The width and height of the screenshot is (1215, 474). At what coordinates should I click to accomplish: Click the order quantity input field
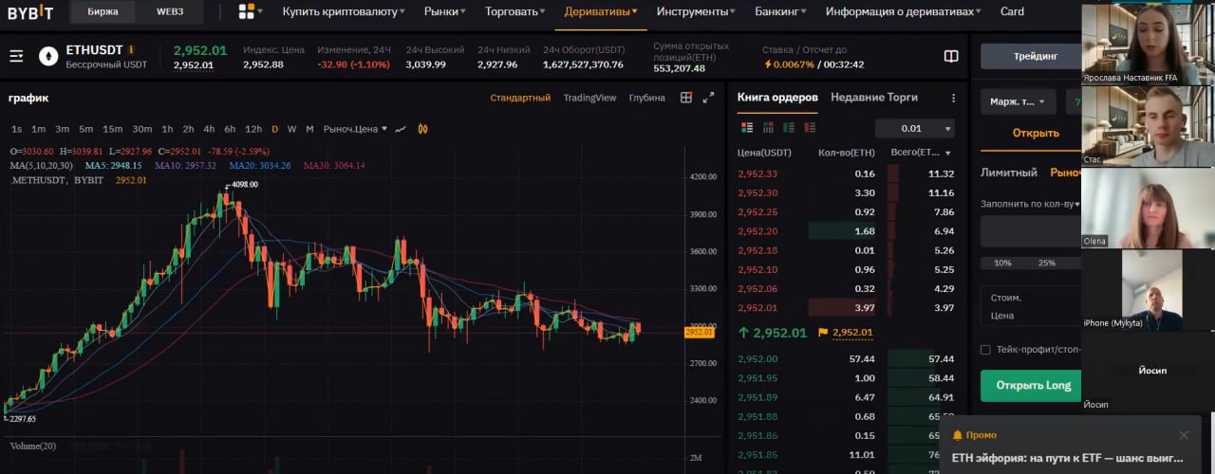point(1031,231)
